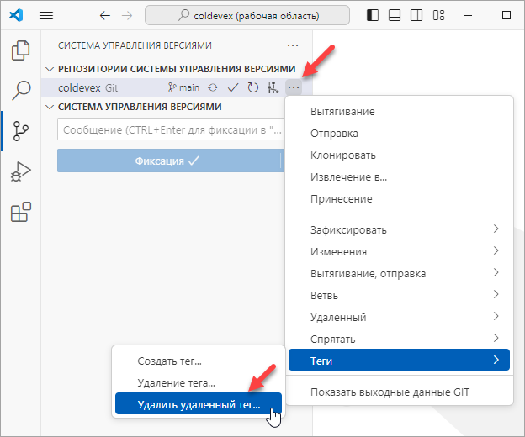Click the hamburger application menu icon
The image size is (525, 437).
pyautogui.click(x=46, y=16)
